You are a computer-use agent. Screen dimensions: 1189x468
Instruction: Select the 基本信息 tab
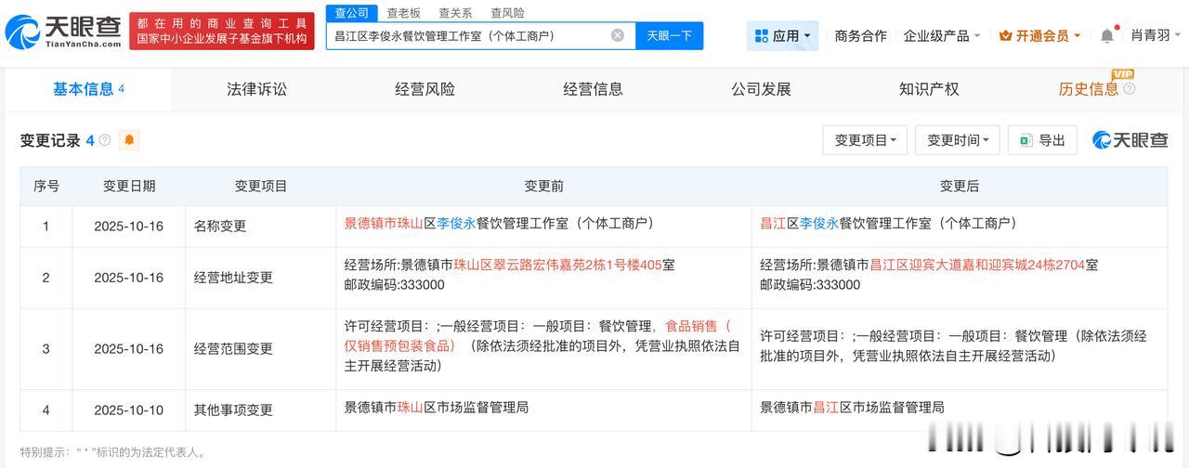(88, 89)
